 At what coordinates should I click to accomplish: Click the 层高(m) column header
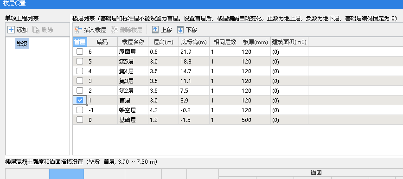(x=163, y=42)
